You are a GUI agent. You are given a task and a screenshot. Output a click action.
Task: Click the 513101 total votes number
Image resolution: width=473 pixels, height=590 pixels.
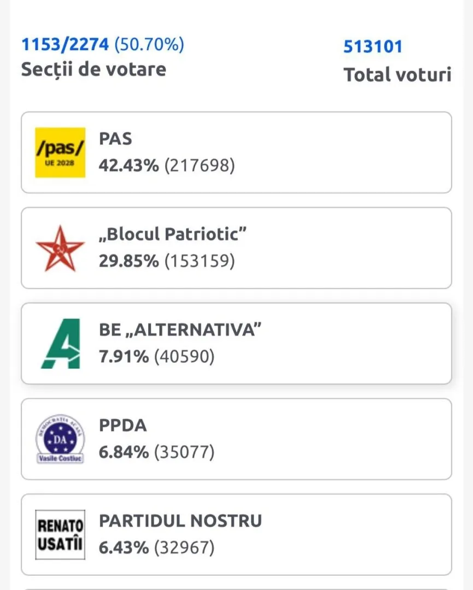pyautogui.click(x=372, y=46)
